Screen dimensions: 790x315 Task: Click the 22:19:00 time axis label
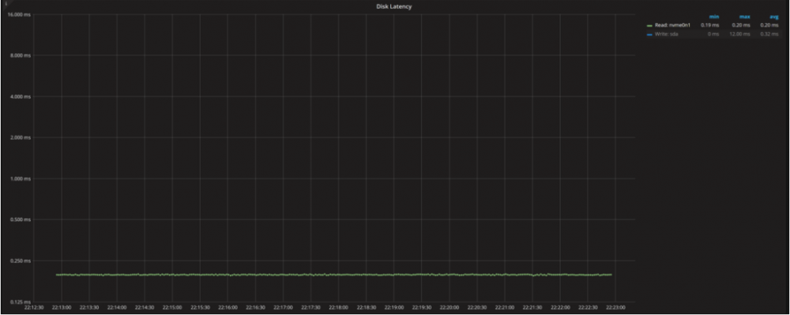[x=394, y=307]
